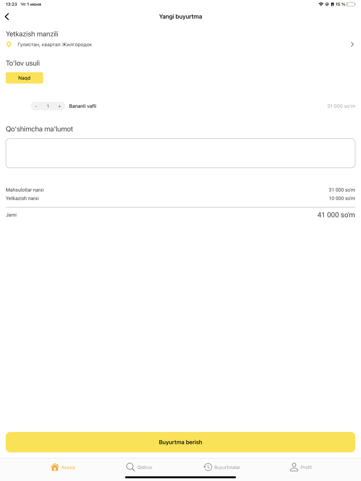Open the Qidiruv search tab
This screenshot has width=361, height=481.
(x=139, y=467)
